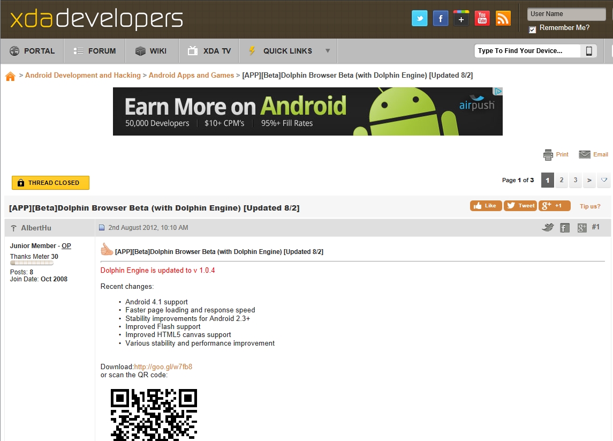Click the Email link

(601, 154)
